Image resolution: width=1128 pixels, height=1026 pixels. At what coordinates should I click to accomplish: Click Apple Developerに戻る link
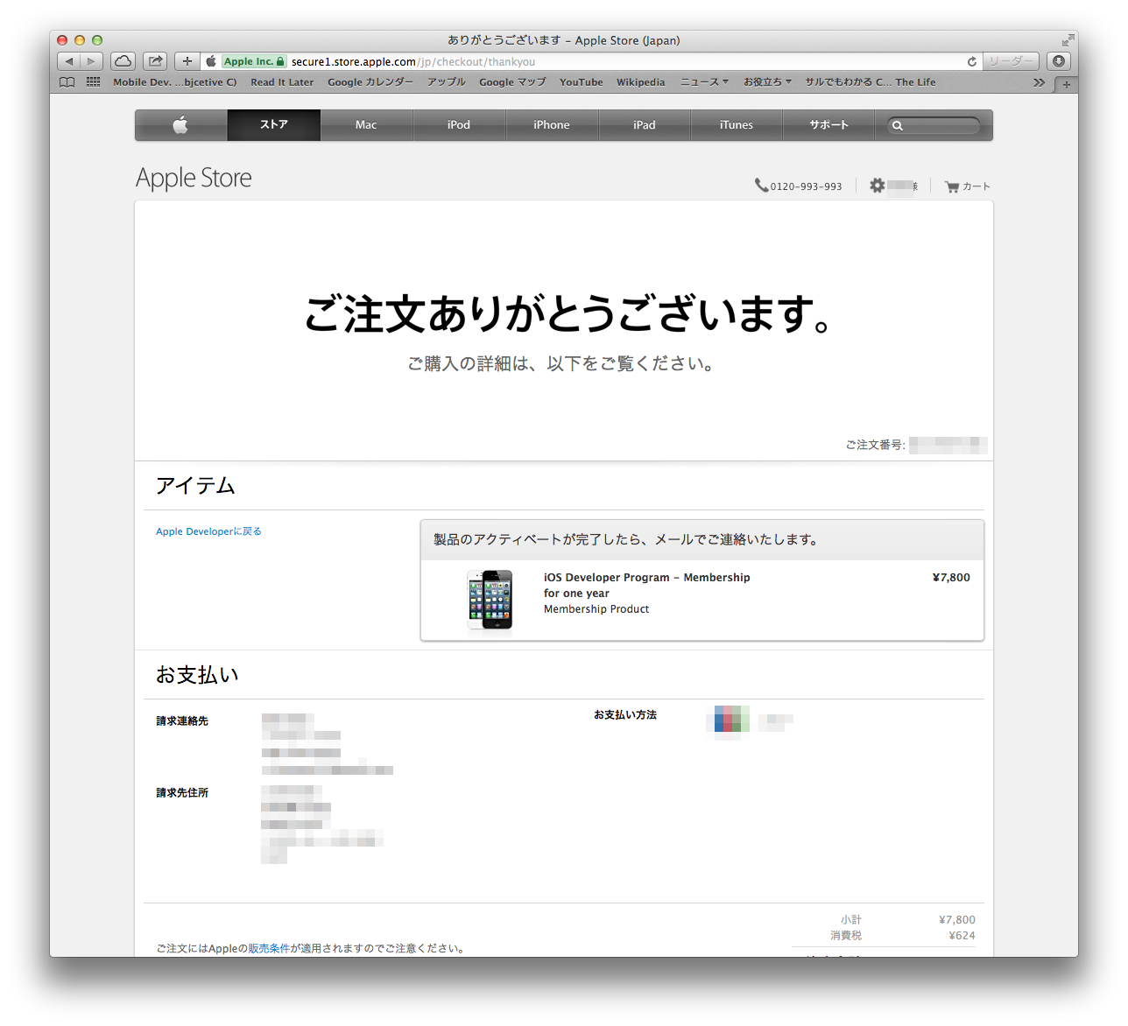(208, 531)
